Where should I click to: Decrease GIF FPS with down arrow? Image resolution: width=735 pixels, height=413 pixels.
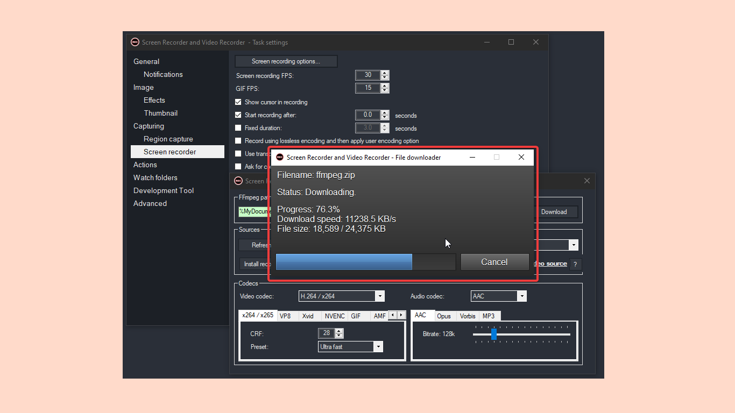tap(384, 90)
